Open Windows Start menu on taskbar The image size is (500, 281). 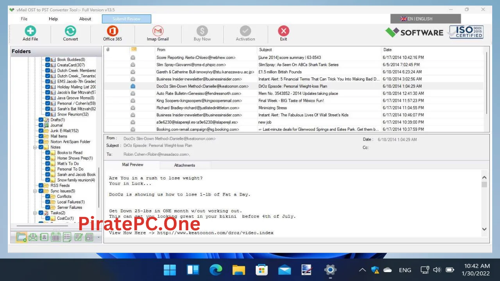tap(170, 270)
